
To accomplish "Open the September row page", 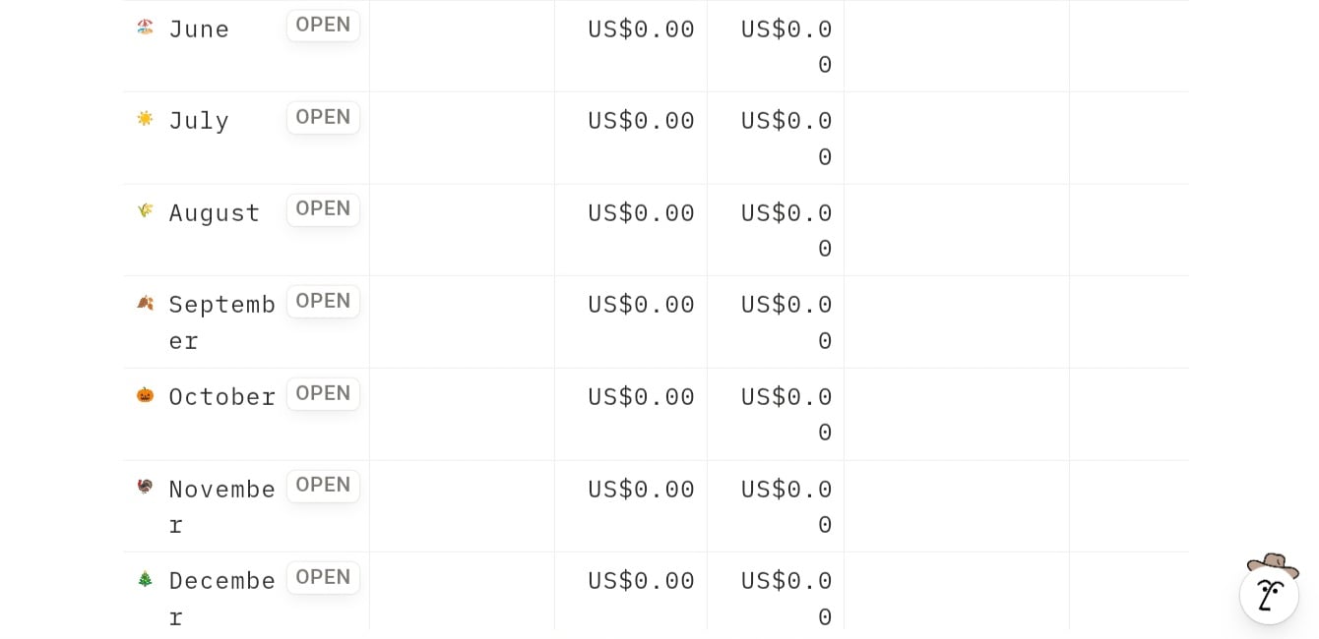I will (323, 301).
